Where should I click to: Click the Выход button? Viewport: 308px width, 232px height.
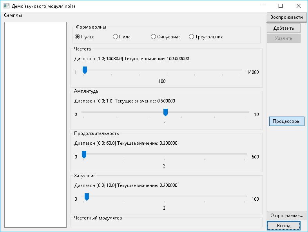pyautogui.click(x=283, y=226)
